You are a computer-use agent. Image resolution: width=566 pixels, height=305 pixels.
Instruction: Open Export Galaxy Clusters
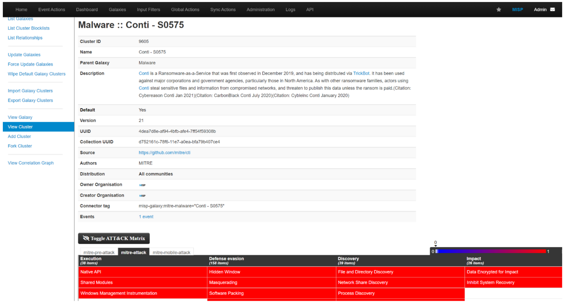point(30,101)
